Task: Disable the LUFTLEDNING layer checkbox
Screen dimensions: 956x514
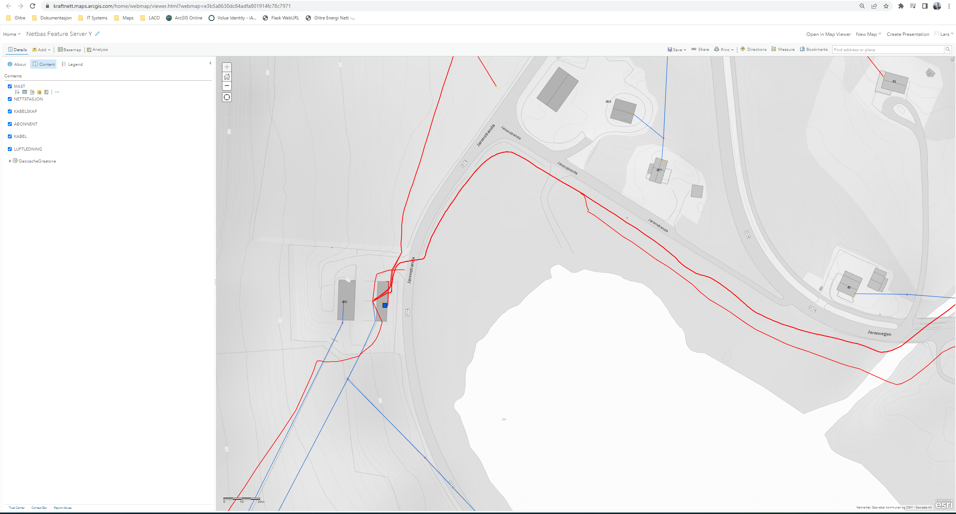Action: point(10,149)
